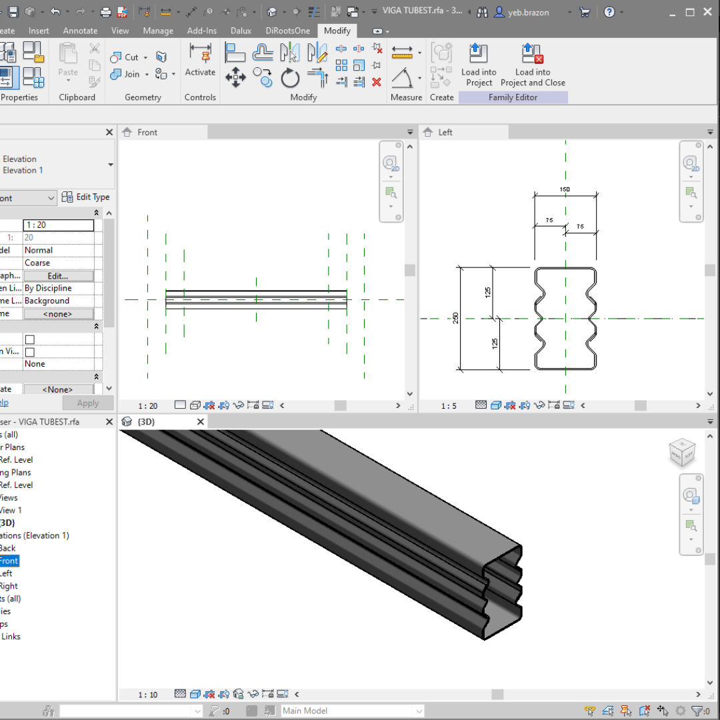Click the red Delete icon
The width and height of the screenshot is (720, 720).
point(377,82)
